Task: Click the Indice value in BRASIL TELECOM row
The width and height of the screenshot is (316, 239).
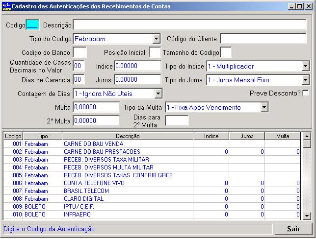Action: coord(211,191)
